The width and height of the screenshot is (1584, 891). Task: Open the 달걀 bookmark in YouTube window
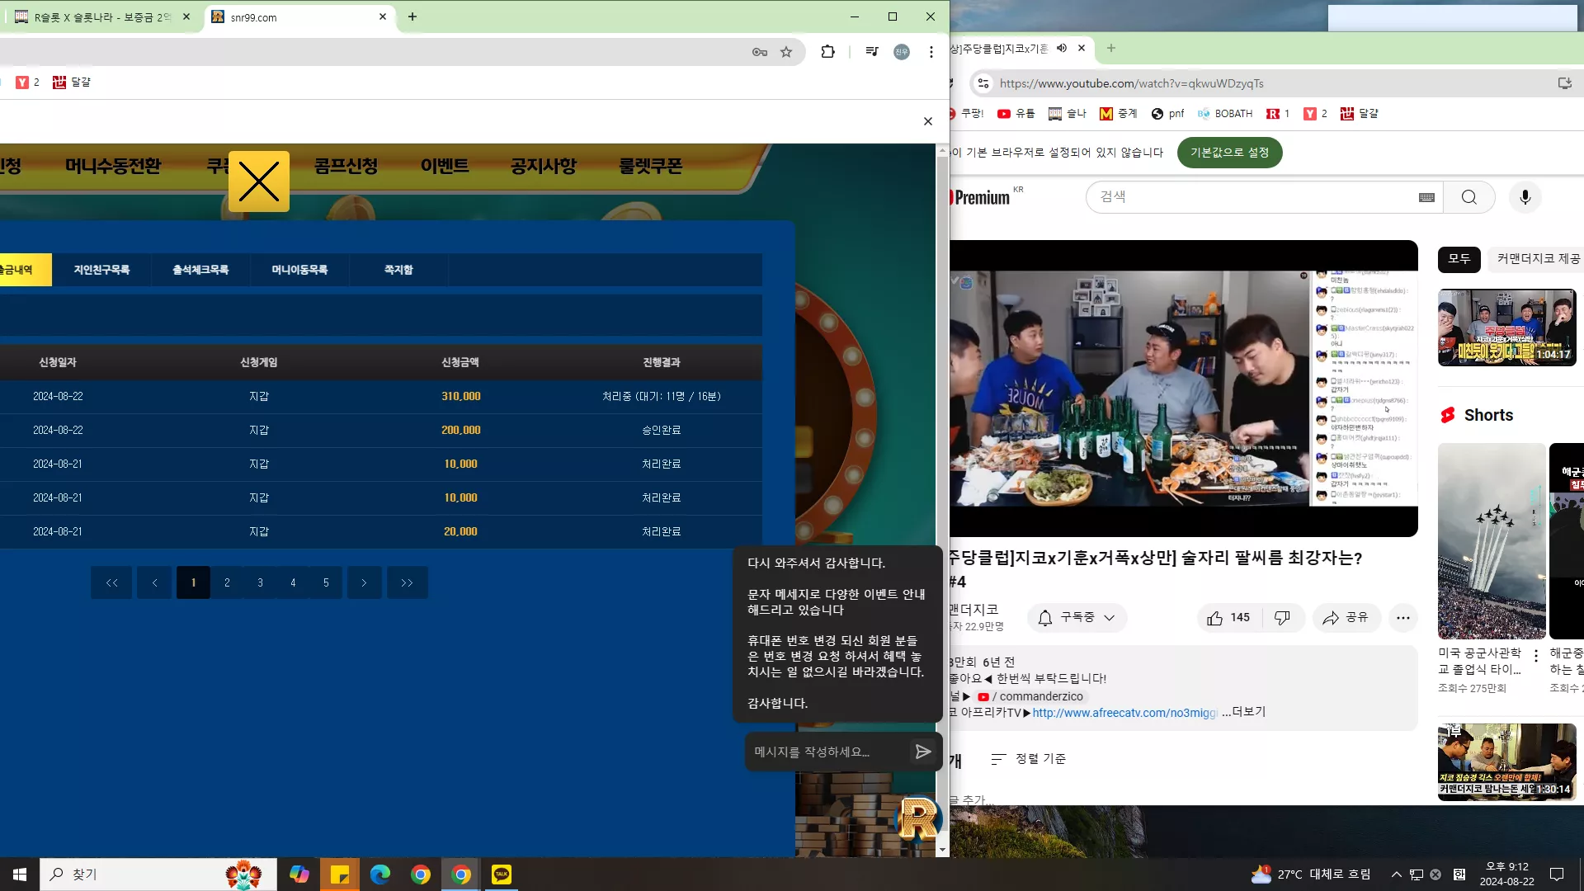tap(1359, 114)
